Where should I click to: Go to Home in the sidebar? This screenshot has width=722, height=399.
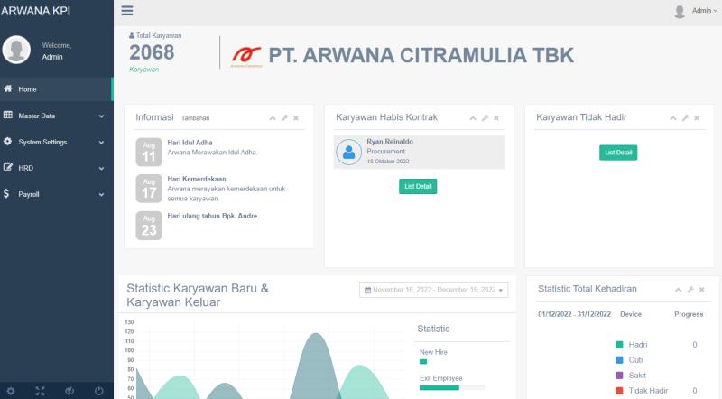pyautogui.click(x=56, y=89)
